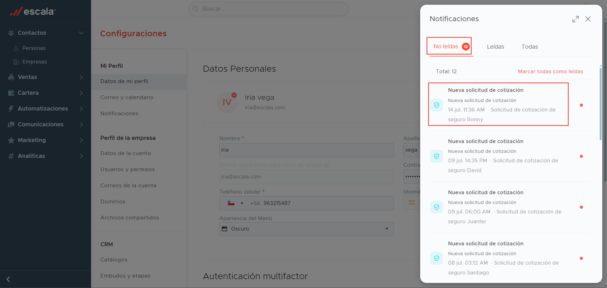Click the shield icon of David's quote request

coord(437,156)
